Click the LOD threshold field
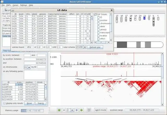The height and width of the screenshot is (115, 167). [x=60, y=47]
